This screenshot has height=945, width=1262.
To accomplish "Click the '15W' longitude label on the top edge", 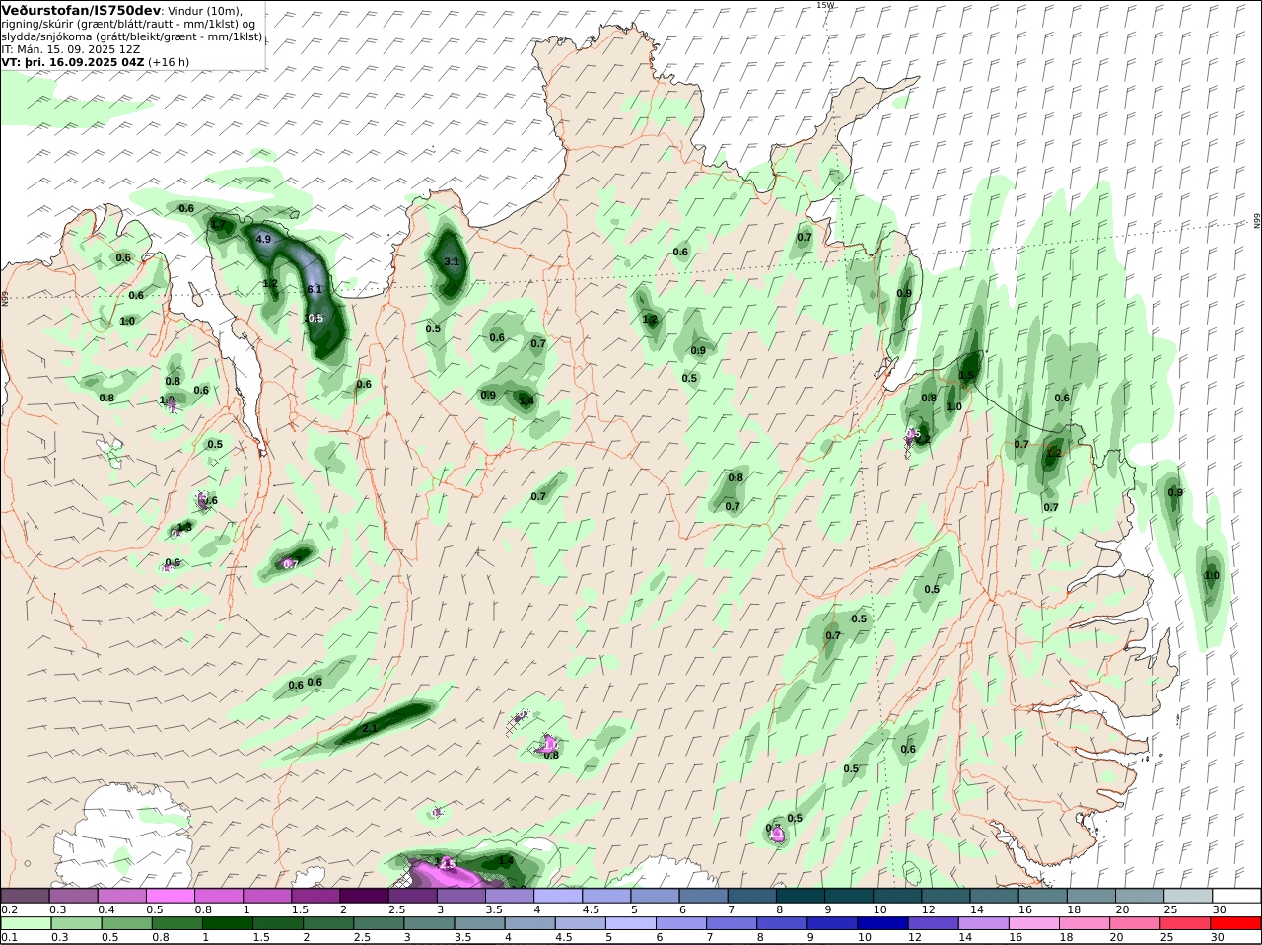I will click(x=825, y=5).
